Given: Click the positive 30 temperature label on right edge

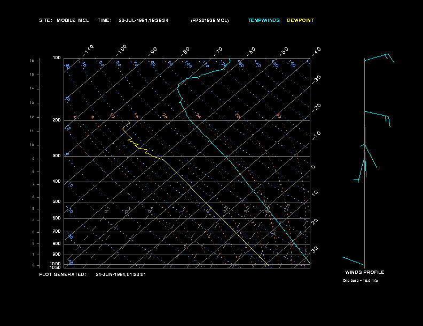Looking at the screenshot, I should (x=315, y=249).
